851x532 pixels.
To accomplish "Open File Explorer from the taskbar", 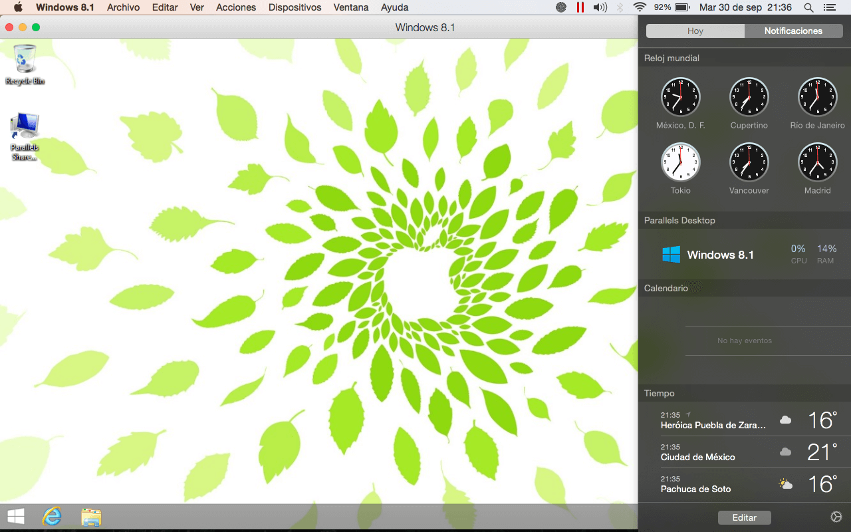I will pyautogui.click(x=91, y=517).
